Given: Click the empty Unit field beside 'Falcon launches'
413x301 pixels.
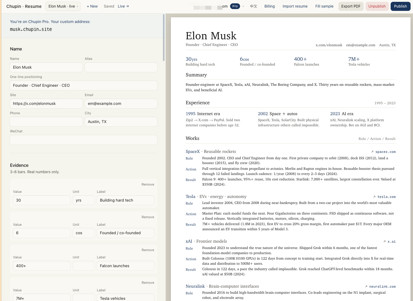Looking at the screenshot, I should pos(84,266).
